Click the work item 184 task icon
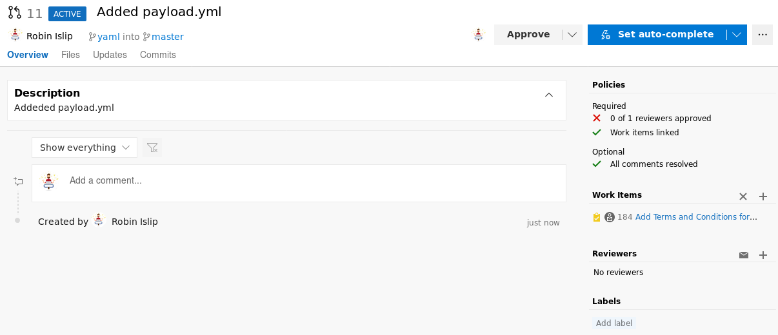The height and width of the screenshot is (335, 778). (597, 217)
